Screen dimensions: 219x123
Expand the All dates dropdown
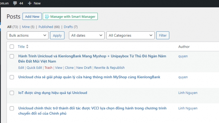tap(87, 35)
